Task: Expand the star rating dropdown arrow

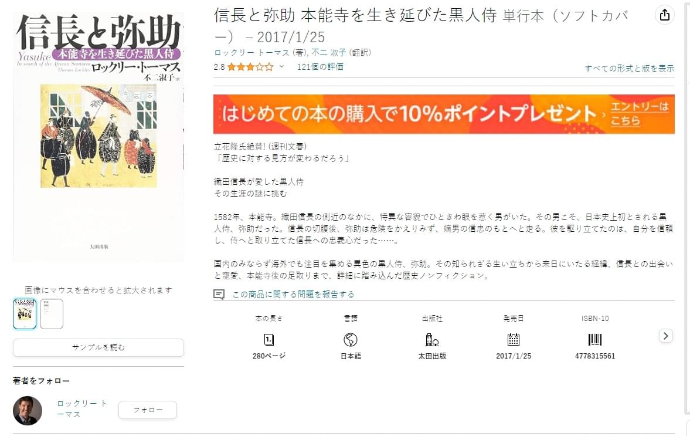Action: [x=281, y=66]
